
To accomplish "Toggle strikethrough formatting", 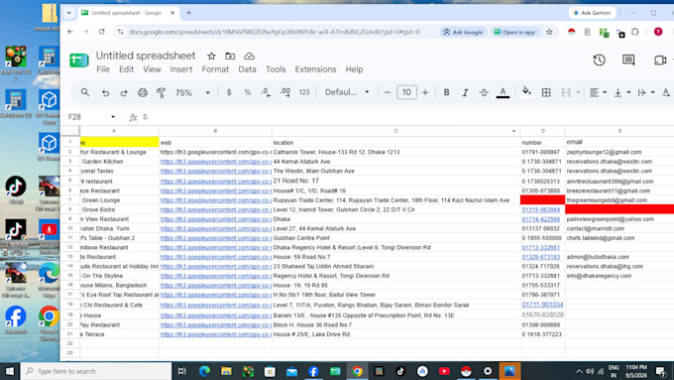I will click(x=484, y=92).
